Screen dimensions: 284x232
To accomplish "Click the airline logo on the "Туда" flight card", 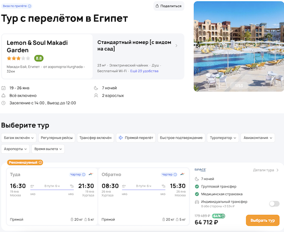I will point(91,174).
